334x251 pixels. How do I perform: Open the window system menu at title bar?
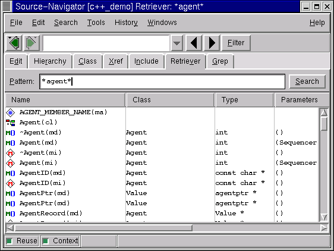click(7, 6)
